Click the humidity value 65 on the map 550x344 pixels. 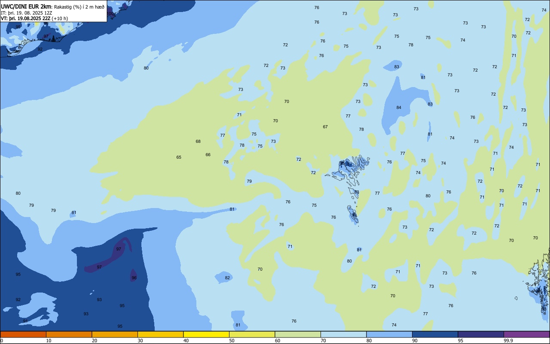point(179,157)
